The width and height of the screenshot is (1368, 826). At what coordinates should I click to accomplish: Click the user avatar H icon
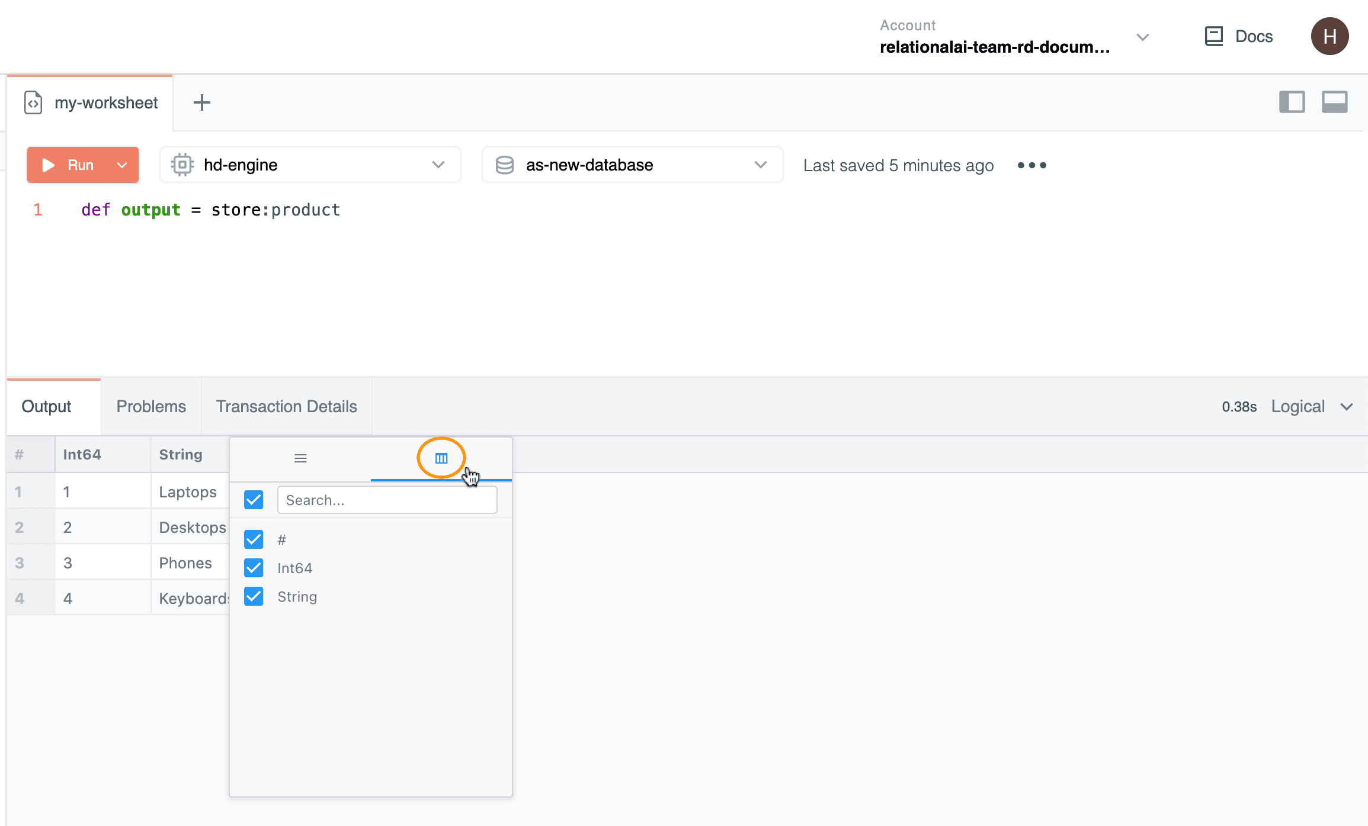pos(1329,36)
